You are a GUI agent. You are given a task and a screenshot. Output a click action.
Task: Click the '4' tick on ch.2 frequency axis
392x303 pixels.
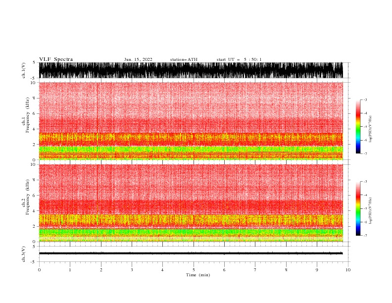[34, 211]
